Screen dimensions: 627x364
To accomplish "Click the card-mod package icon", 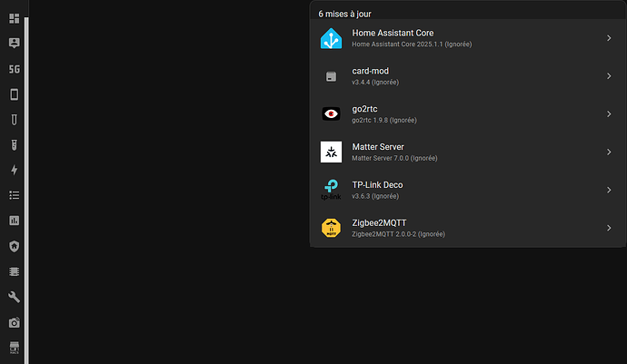I will 331,76.
